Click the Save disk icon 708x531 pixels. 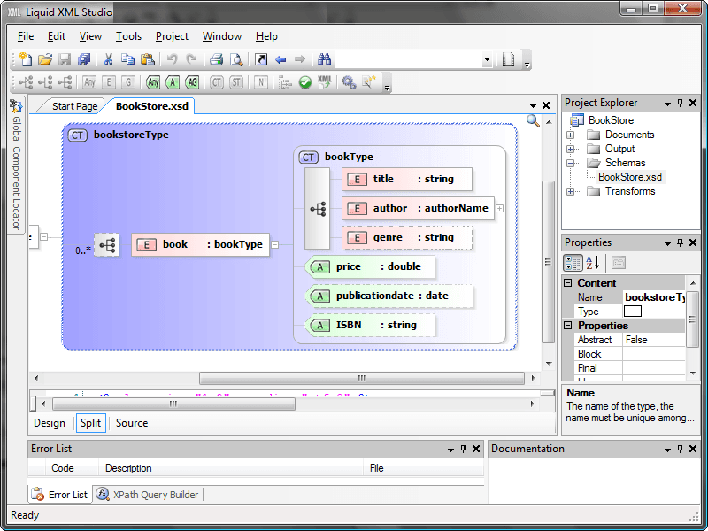tap(65, 59)
